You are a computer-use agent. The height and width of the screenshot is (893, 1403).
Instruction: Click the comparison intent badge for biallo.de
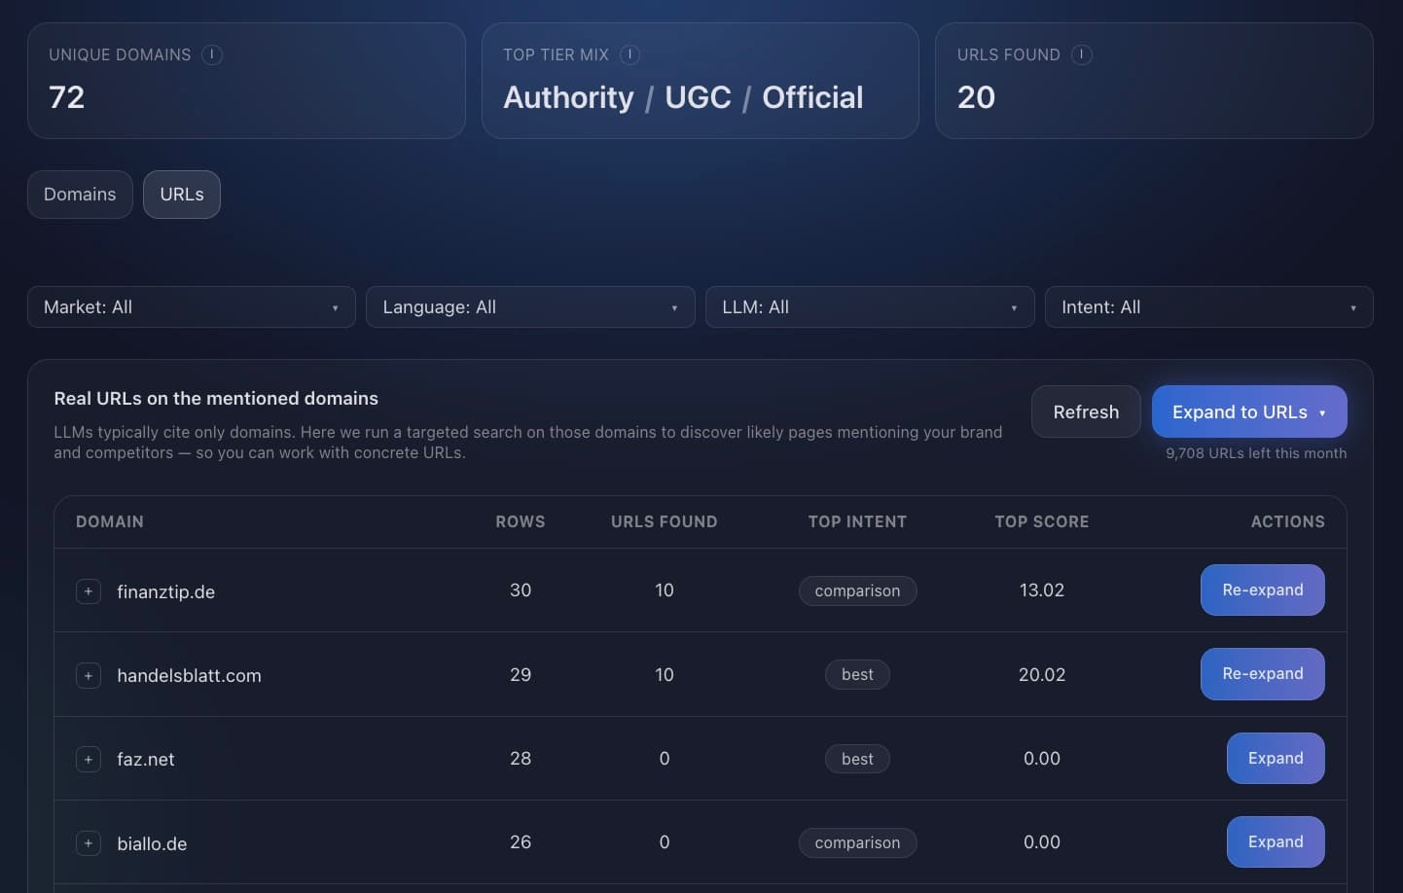tap(857, 842)
